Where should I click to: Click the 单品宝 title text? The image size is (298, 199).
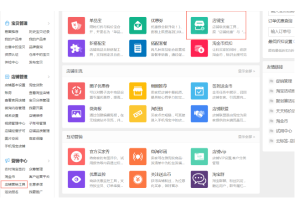(x=95, y=20)
